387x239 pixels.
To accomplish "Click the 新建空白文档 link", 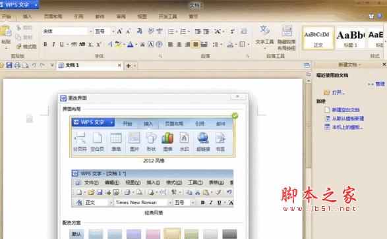I will pyautogui.click(x=345, y=110).
